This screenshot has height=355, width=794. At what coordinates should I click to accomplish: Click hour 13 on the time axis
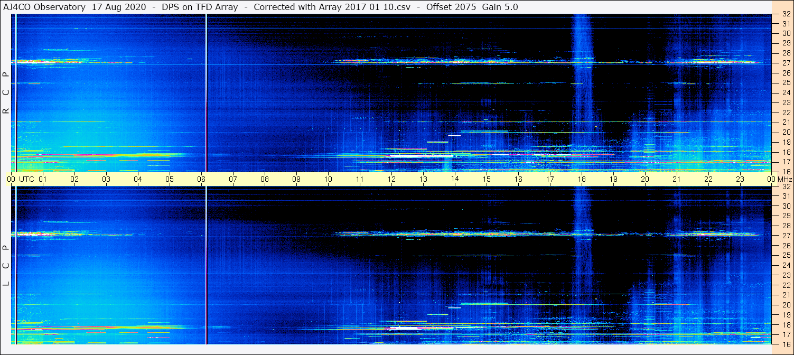pyautogui.click(x=423, y=179)
